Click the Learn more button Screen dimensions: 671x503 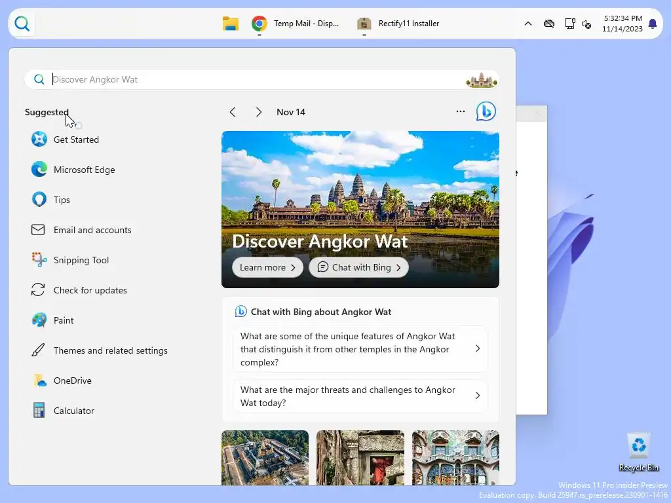click(267, 267)
